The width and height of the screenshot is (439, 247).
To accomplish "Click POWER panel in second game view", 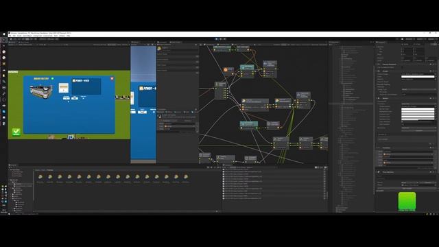I will click(x=147, y=96).
